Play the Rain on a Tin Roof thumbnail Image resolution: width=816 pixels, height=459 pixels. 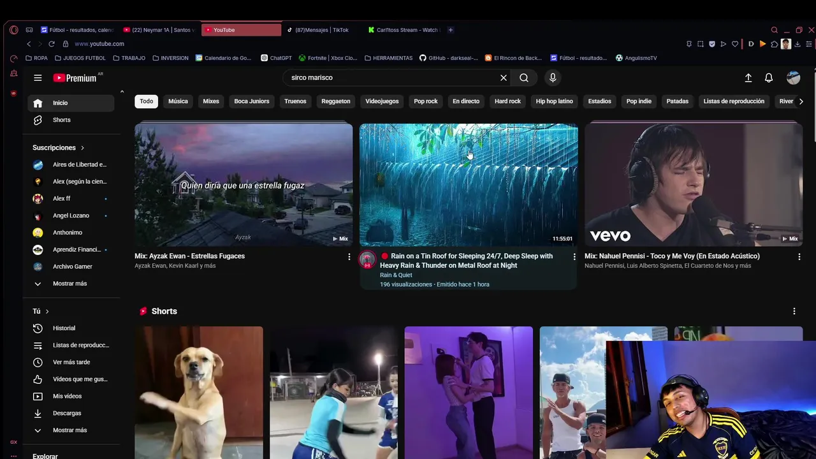469,185
